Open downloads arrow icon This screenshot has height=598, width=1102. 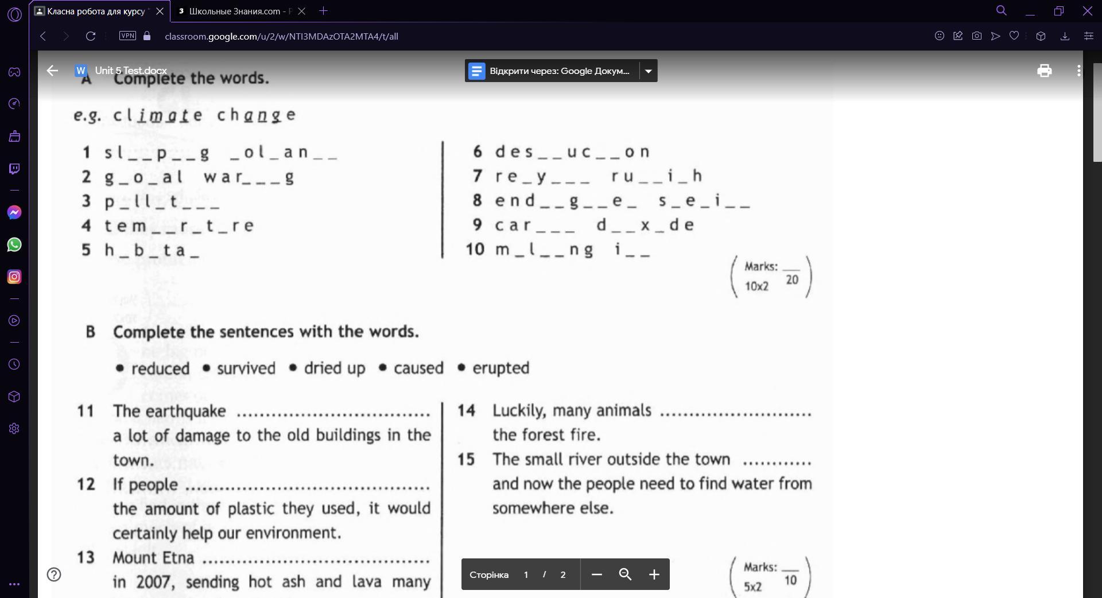point(1065,36)
